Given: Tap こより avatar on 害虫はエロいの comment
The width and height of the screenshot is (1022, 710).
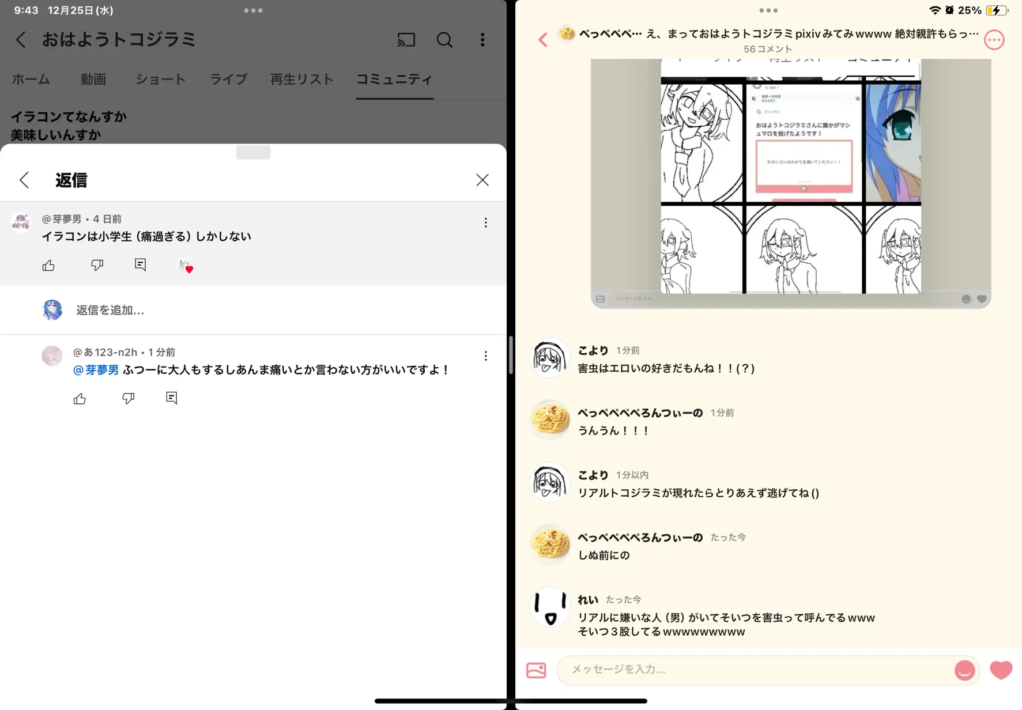Looking at the screenshot, I should pyautogui.click(x=549, y=358).
